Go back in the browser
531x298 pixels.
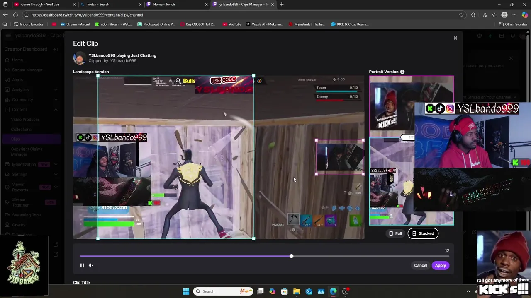tap(5, 15)
